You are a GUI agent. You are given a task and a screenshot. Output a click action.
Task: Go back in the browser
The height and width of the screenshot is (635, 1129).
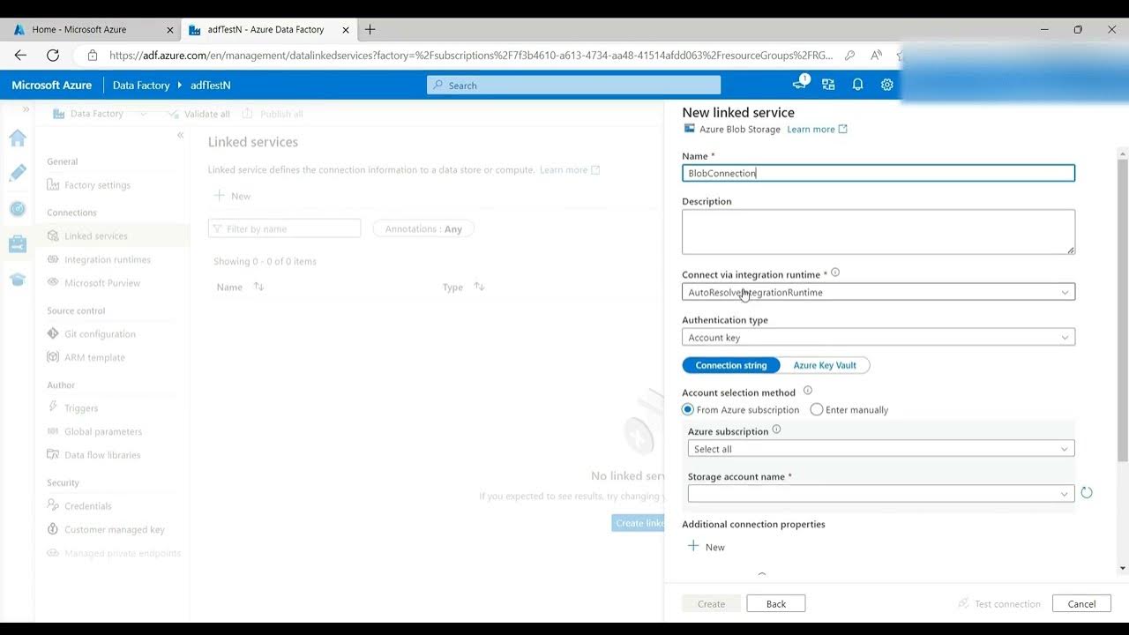click(x=20, y=55)
